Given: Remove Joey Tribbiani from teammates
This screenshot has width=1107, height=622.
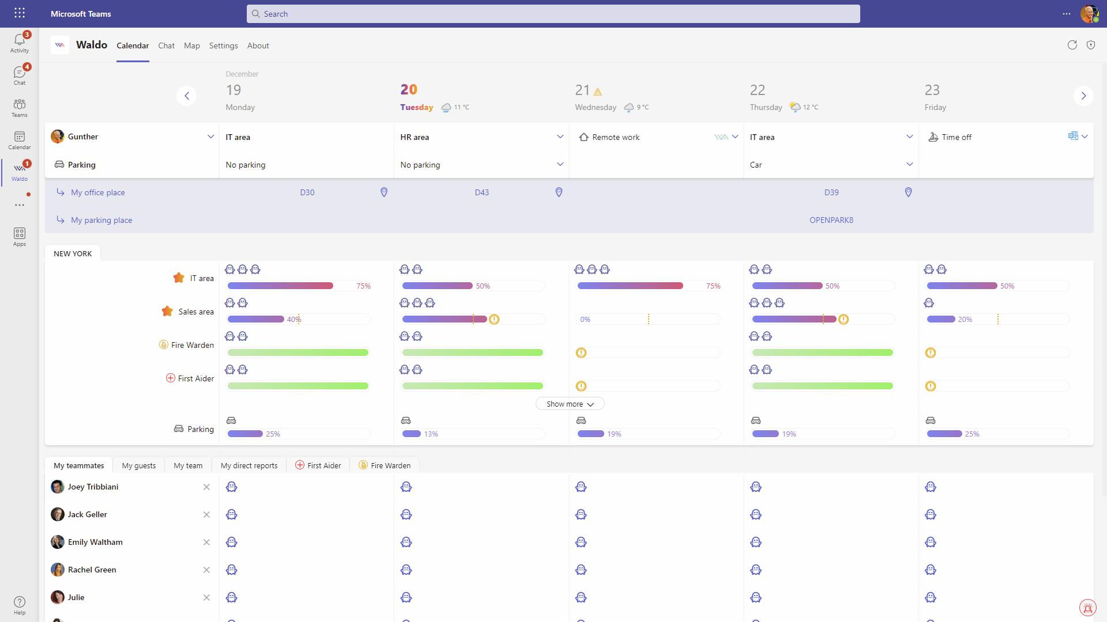Looking at the screenshot, I should coord(206,487).
